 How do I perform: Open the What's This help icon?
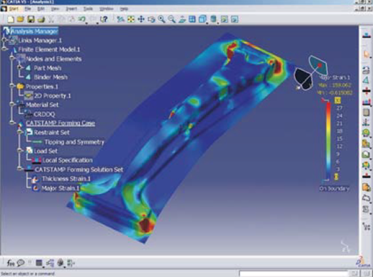click(103, 19)
